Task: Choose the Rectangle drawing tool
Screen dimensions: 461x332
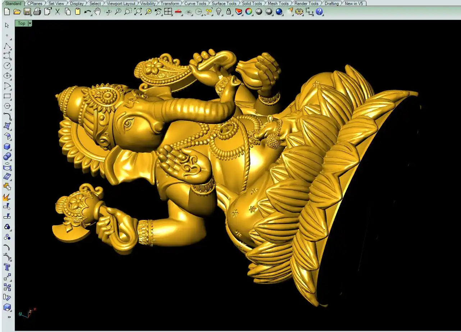Action: coord(7,96)
